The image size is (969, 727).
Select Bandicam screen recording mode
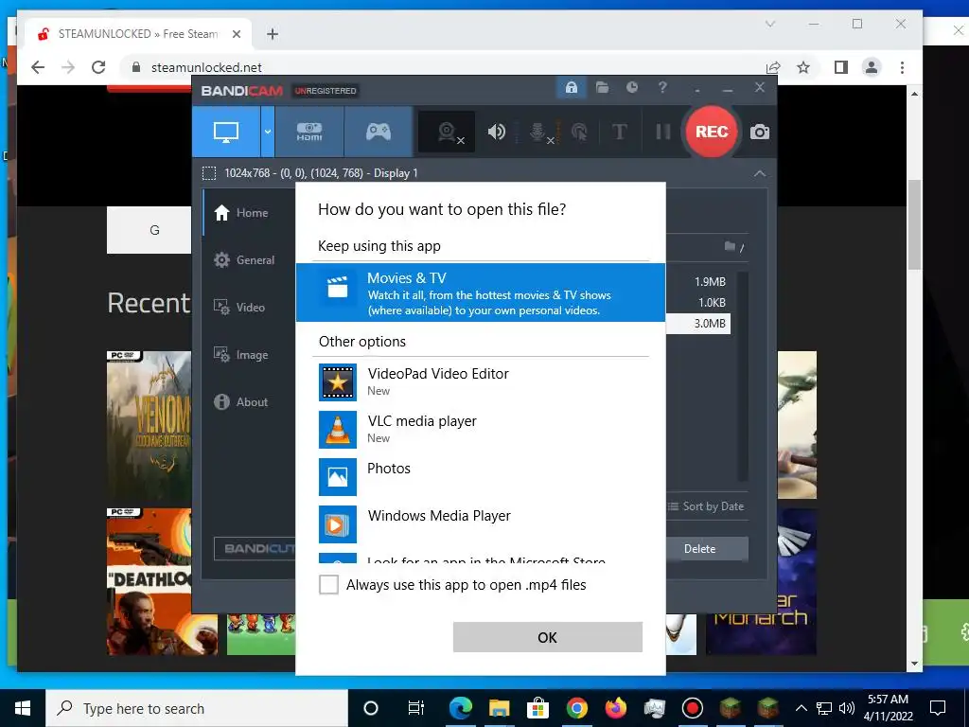pos(226,132)
